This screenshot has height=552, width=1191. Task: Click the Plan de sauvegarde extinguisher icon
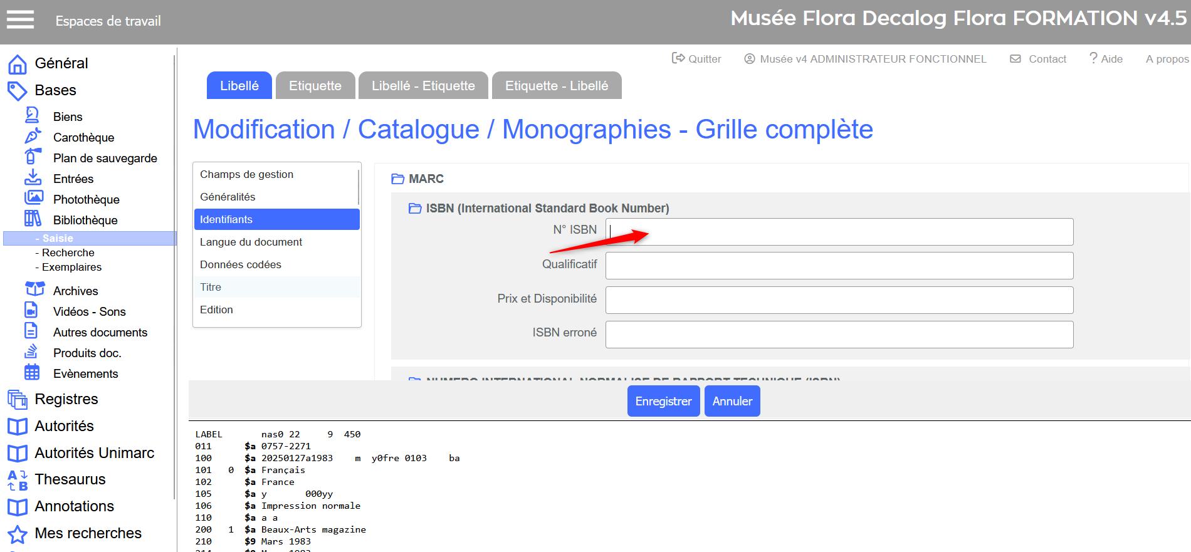tap(33, 157)
